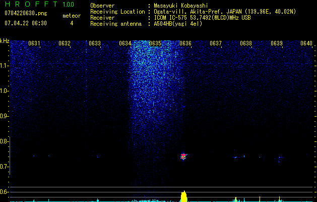Click the 0640 time marker
The width and height of the screenshot is (317, 202).
(306, 43)
